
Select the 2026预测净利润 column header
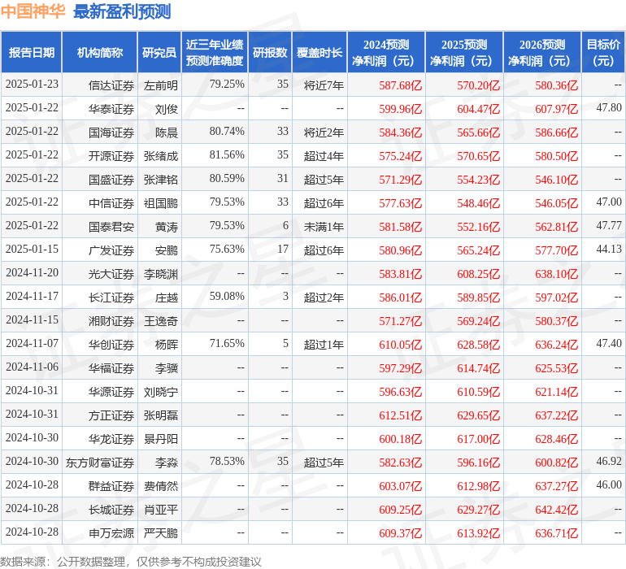pyautogui.click(x=542, y=52)
